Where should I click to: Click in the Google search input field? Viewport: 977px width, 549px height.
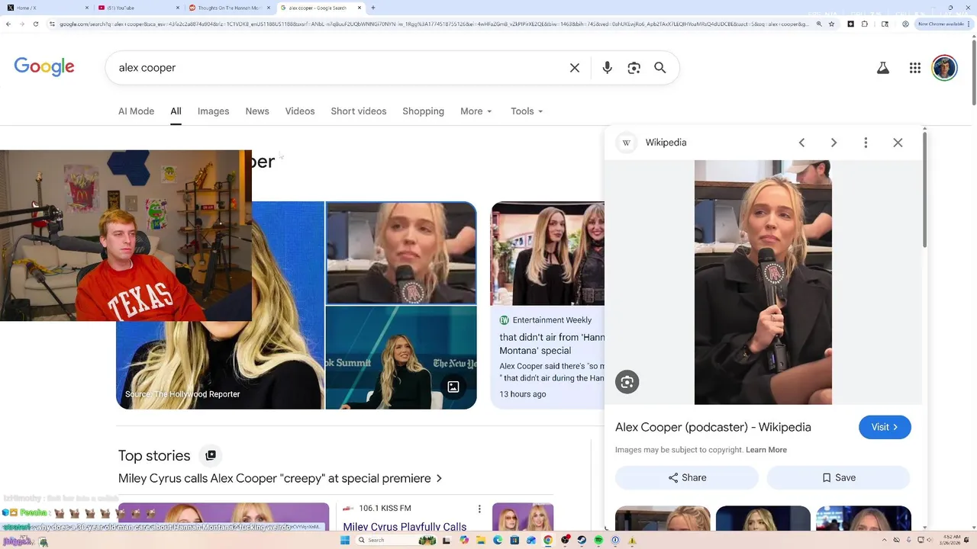click(x=340, y=68)
